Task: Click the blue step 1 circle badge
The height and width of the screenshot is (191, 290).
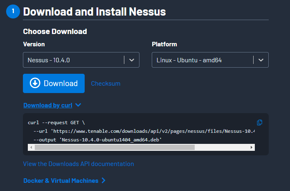Action: click(13, 11)
